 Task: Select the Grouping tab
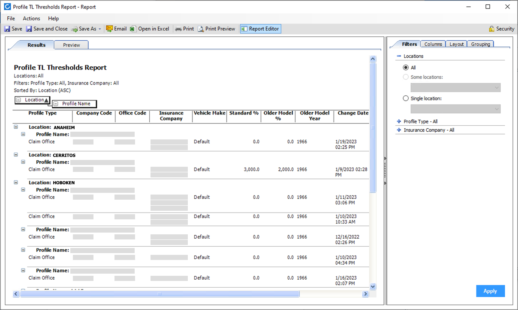click(x=481, y=44)
